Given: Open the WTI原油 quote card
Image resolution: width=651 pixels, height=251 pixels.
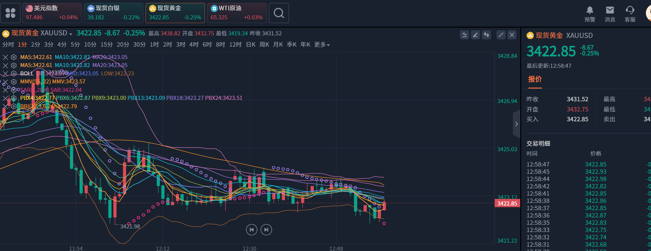Looking at the screenshot, I should coord(237,13).
